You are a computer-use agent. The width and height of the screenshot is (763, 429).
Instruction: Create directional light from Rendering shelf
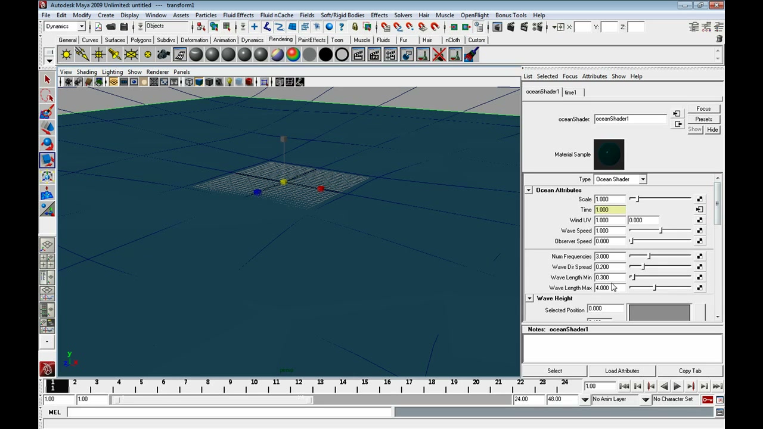(82, 55)
